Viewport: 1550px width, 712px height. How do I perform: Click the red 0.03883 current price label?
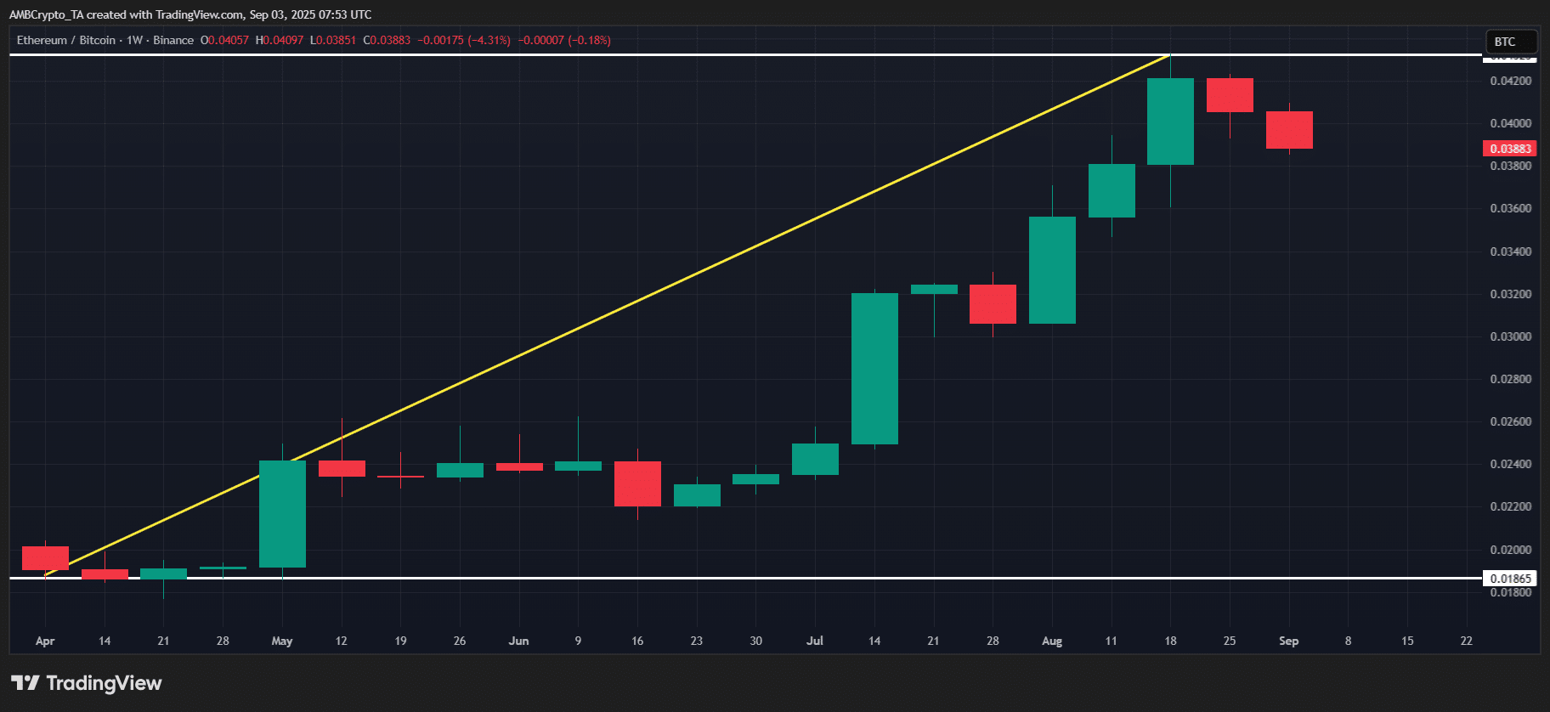[x=1509, y=149]
